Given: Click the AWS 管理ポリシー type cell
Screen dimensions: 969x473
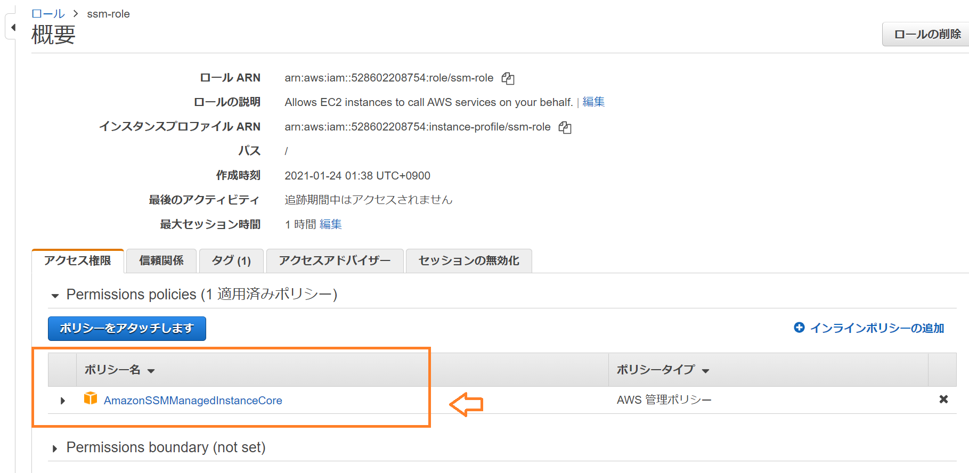Looking at the screenshot, I should [664, 399].
